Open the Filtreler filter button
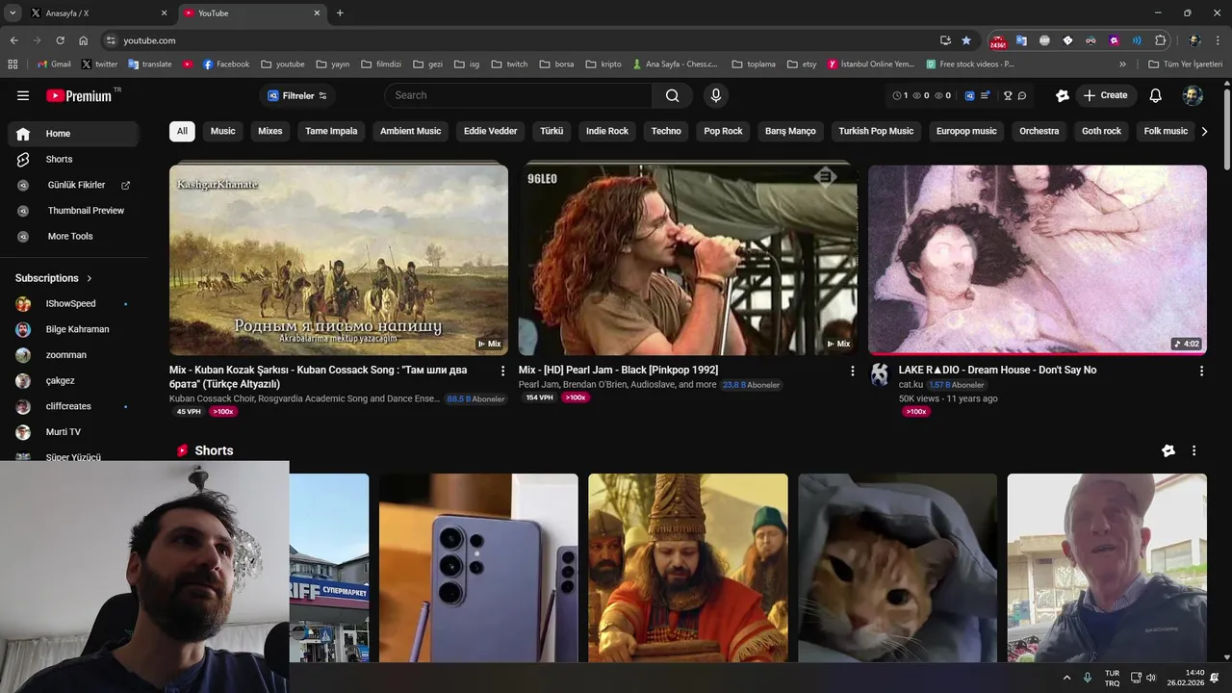The image size is (1232, 693). pos(297,95)
